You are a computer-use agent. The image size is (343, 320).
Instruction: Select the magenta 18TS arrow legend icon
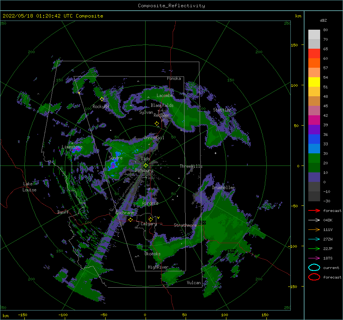point(314,258)
